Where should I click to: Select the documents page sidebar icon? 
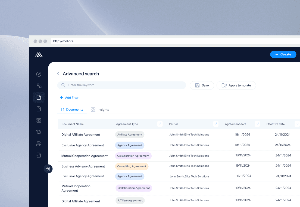39,97
